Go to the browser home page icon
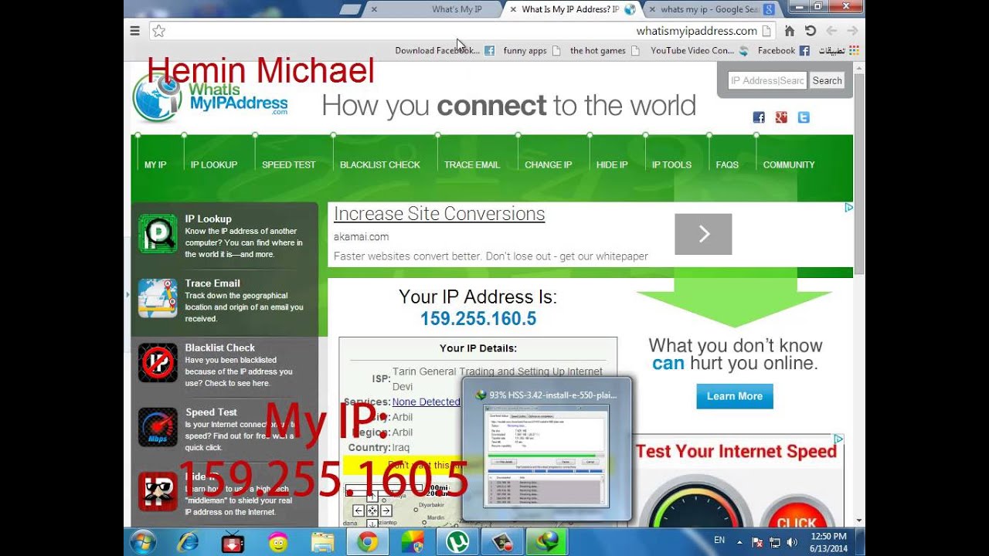Viewport: 989px width, 556px height. tap(789, 31)
